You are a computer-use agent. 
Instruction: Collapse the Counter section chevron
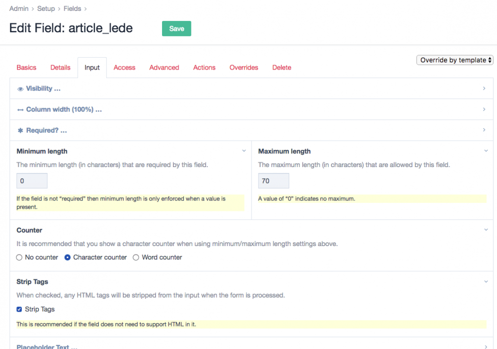pos(486,230)
